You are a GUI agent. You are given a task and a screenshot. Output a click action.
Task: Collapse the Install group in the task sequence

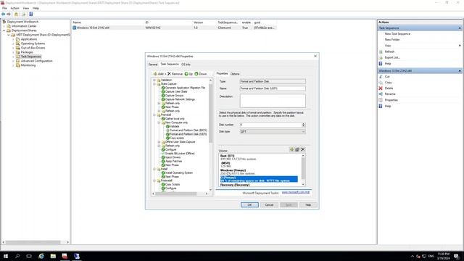pyautogui.click(x=154, y=169)
